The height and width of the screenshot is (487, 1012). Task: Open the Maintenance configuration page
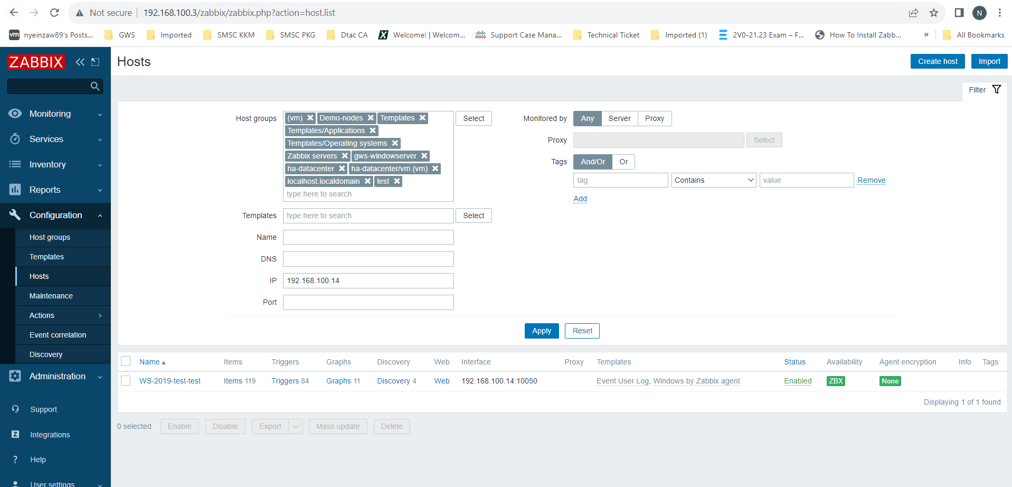[51, 296]
